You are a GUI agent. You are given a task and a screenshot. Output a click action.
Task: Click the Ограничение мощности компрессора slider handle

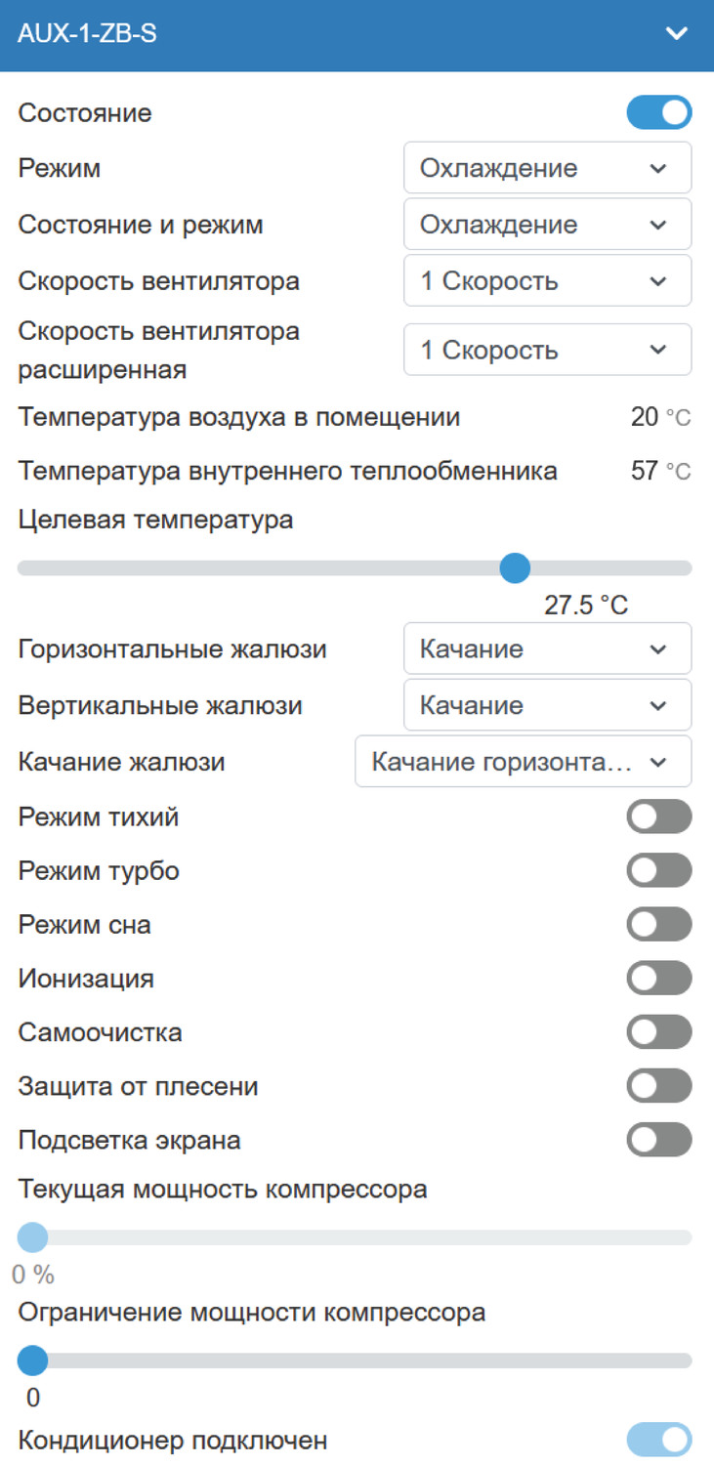point(33,1360)
